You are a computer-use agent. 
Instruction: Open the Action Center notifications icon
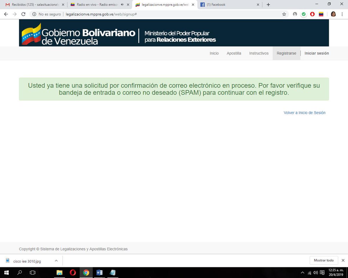point(322,272)
